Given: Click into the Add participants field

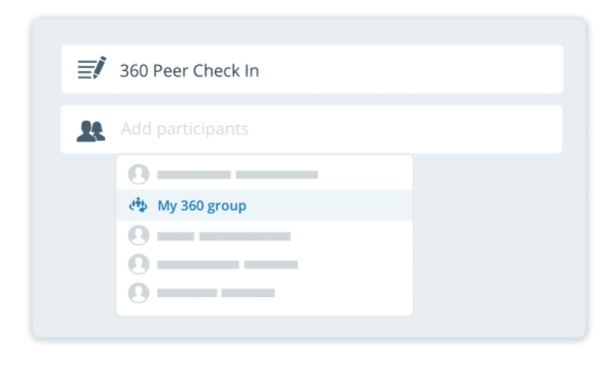Looking at the screenshot, I should pyautogui.click(x=311, y=130).
